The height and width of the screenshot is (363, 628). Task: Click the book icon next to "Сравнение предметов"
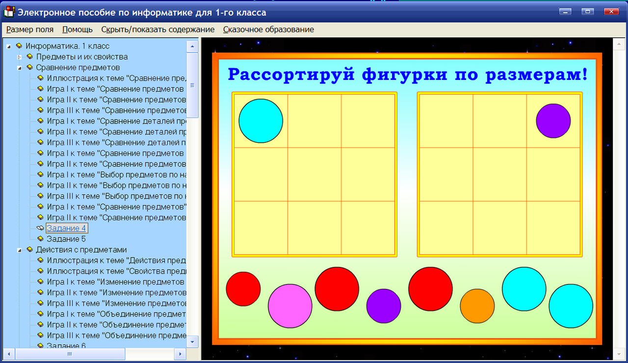click(29, 67)
